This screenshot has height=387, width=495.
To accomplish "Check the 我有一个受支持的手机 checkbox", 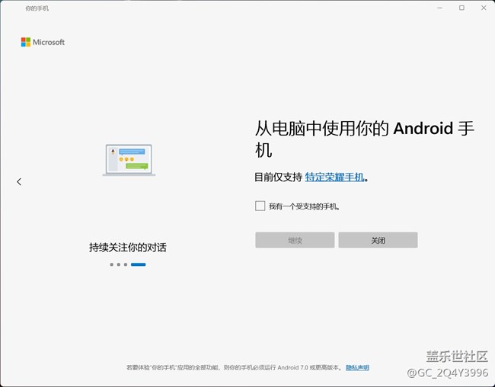I will tap(260, 206).
